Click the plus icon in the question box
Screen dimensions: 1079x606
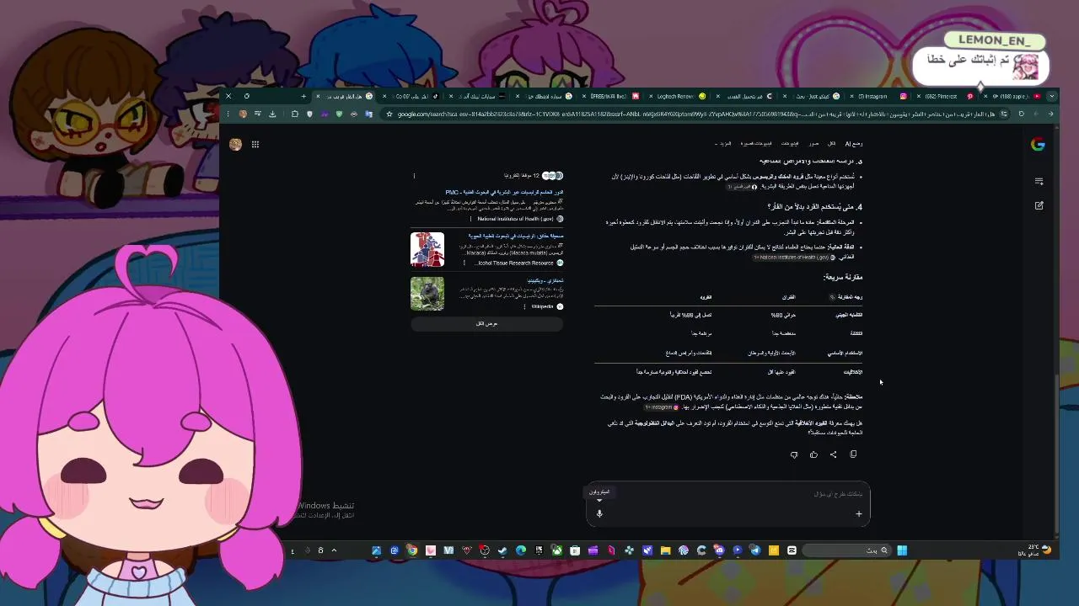pyautogui.click(x=859, y=513)
